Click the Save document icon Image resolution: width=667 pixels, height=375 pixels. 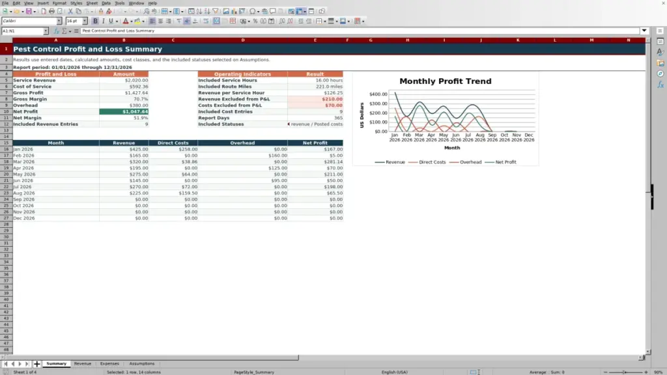pos(29,12)
